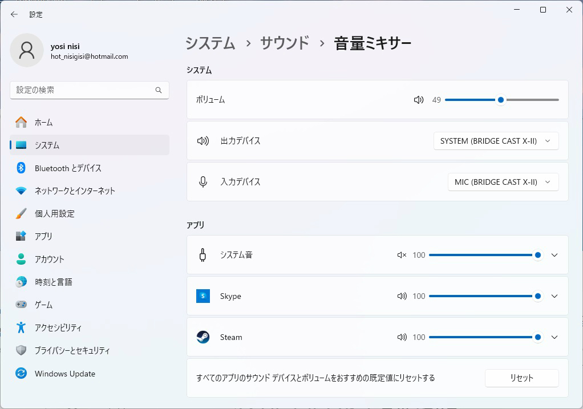The height and width of the screenshot is (409, 583).
Task: Click the Skype app icon
Action: point(203,296)
